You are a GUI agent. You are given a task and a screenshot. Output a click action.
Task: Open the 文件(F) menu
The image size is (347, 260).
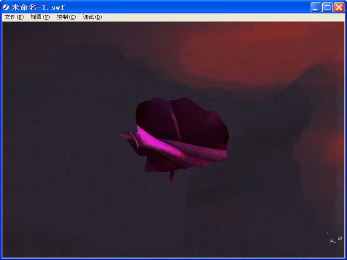[x=14, y=17]
